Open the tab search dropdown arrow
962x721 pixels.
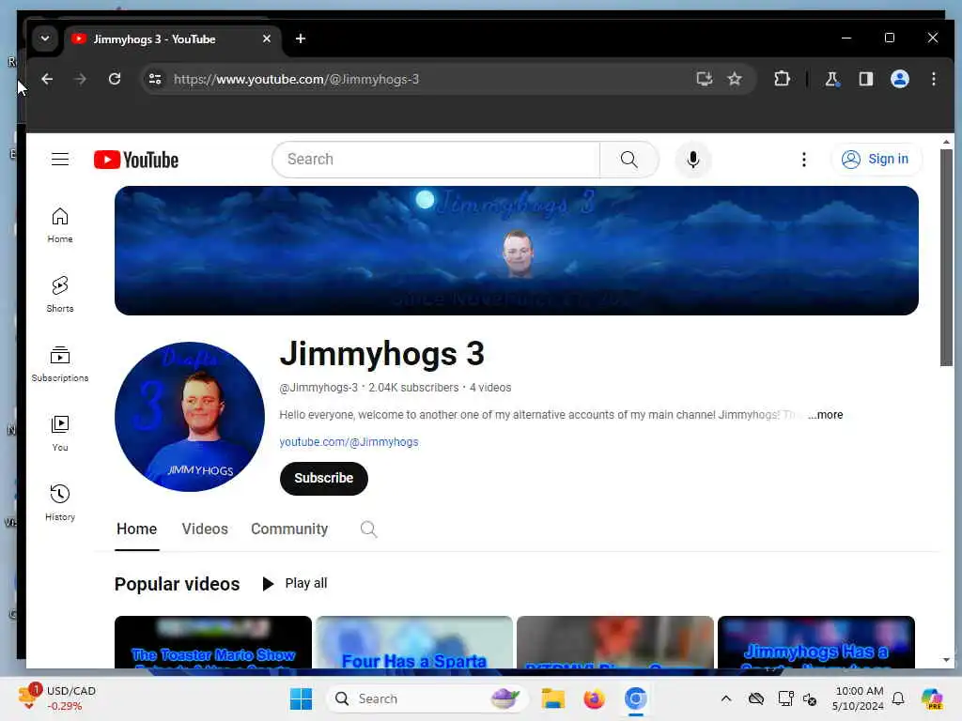45,38
